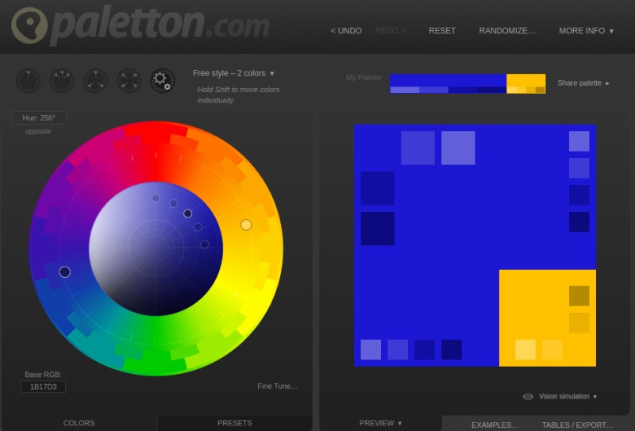Click the Base RGB 1B17D3 field
The width and height of the screenshot is (635, 431).
(44, 387)
